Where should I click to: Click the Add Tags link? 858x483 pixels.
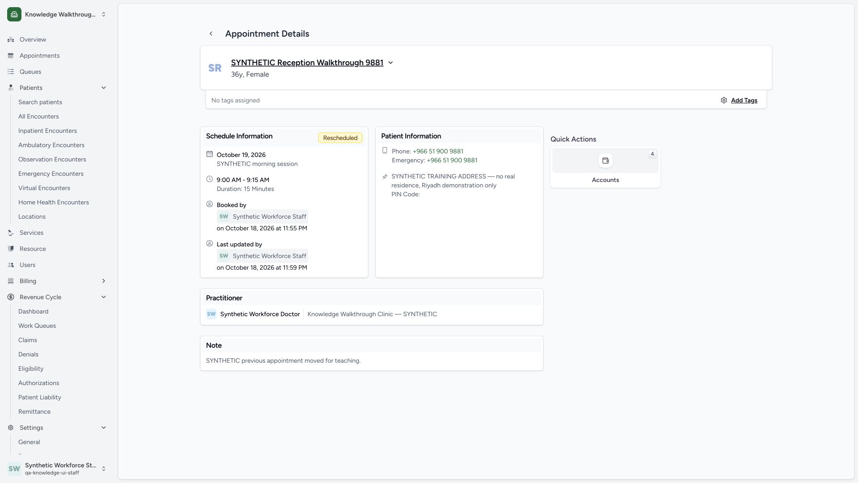(x=744, y=100)
